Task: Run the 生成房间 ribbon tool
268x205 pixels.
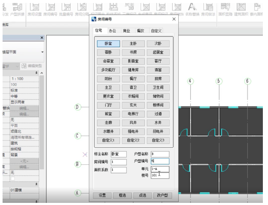Action: 145,8
